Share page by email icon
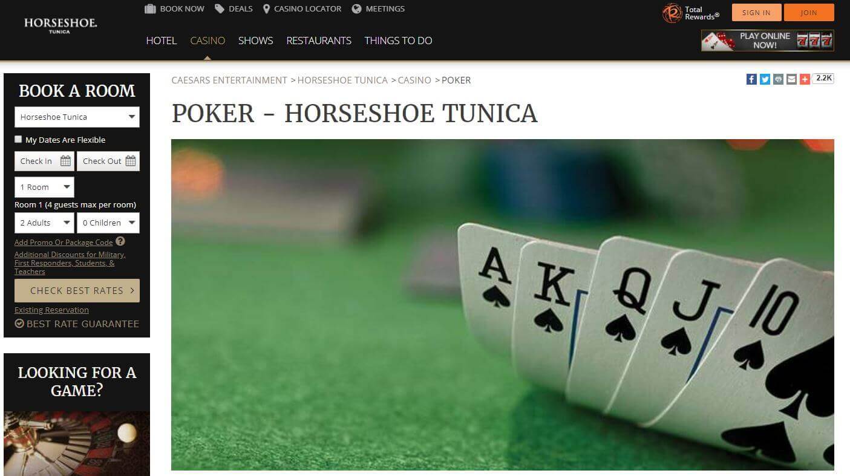This screenshot has height=476, width=850. [x=791, y=79]
